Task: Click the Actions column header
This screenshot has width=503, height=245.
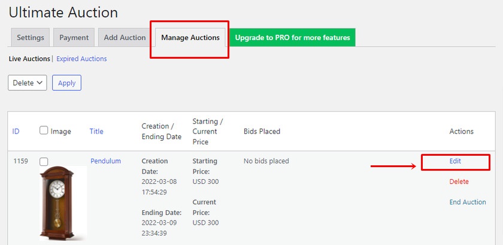Action: click(x=461, y=131)
